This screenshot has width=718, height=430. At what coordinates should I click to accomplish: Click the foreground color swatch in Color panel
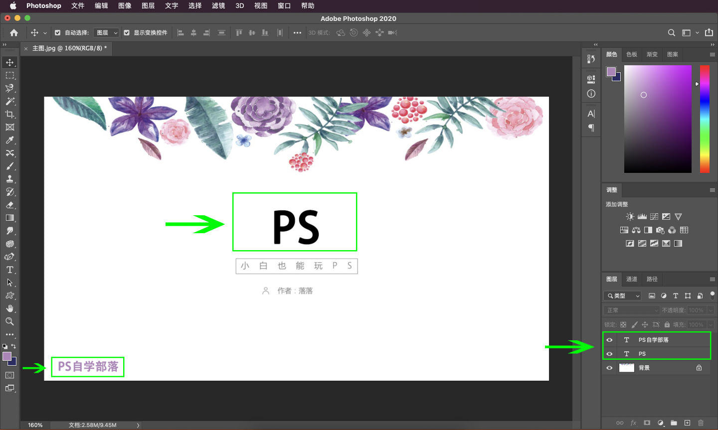point(611,72)
